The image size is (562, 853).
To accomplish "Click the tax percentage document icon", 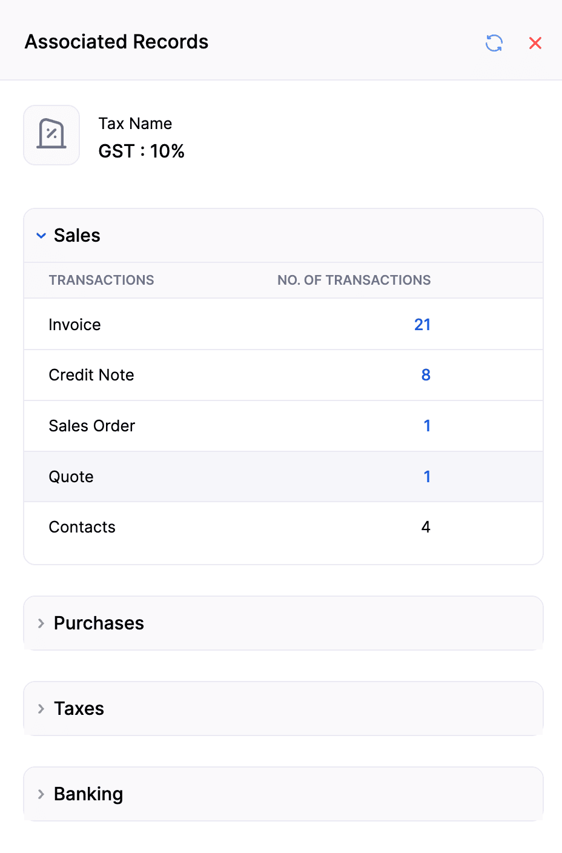I will [51, 134].
